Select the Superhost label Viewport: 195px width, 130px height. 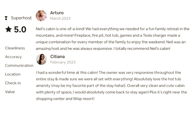point(21,18)
